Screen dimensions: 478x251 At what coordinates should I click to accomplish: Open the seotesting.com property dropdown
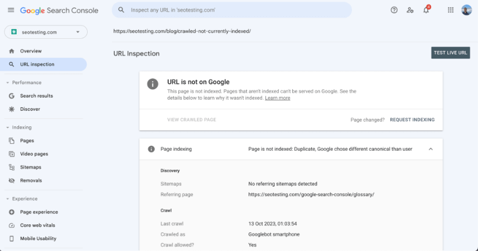[46, 32]
